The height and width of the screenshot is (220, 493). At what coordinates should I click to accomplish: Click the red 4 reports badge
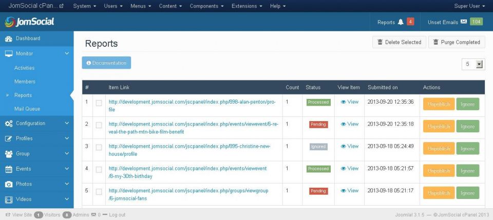tap(410, 22)
